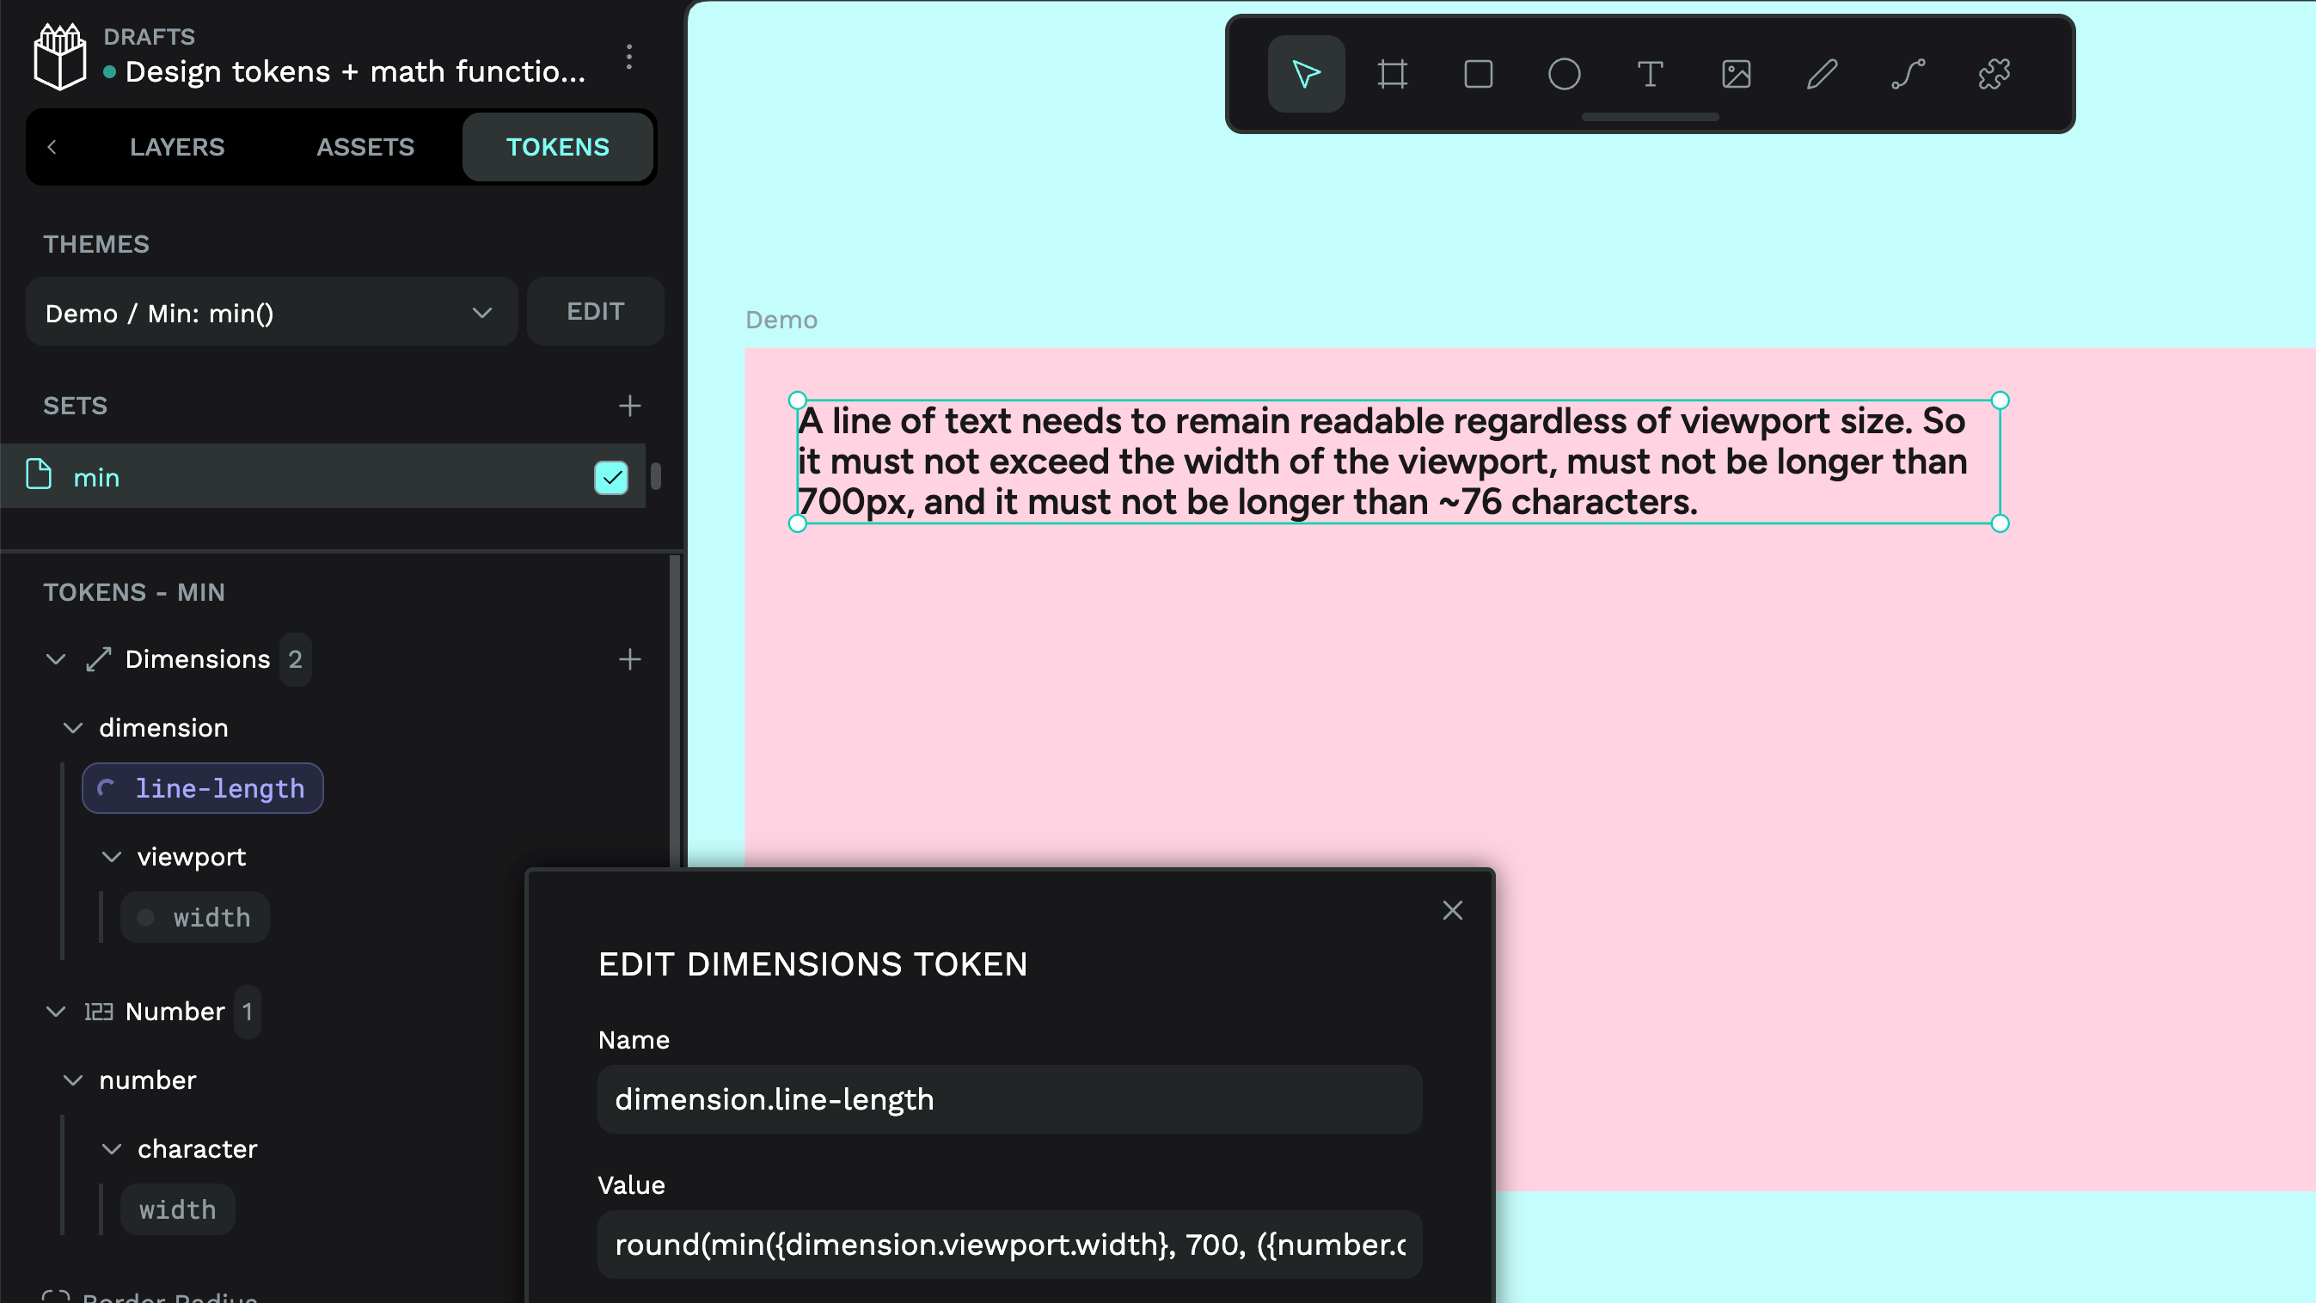This screenshot has width=2316, height=1303.
Task: Select the Ellipse tool
Action: pos(1564,74)
